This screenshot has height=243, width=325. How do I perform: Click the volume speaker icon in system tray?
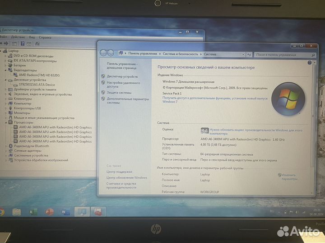(297, 212)
